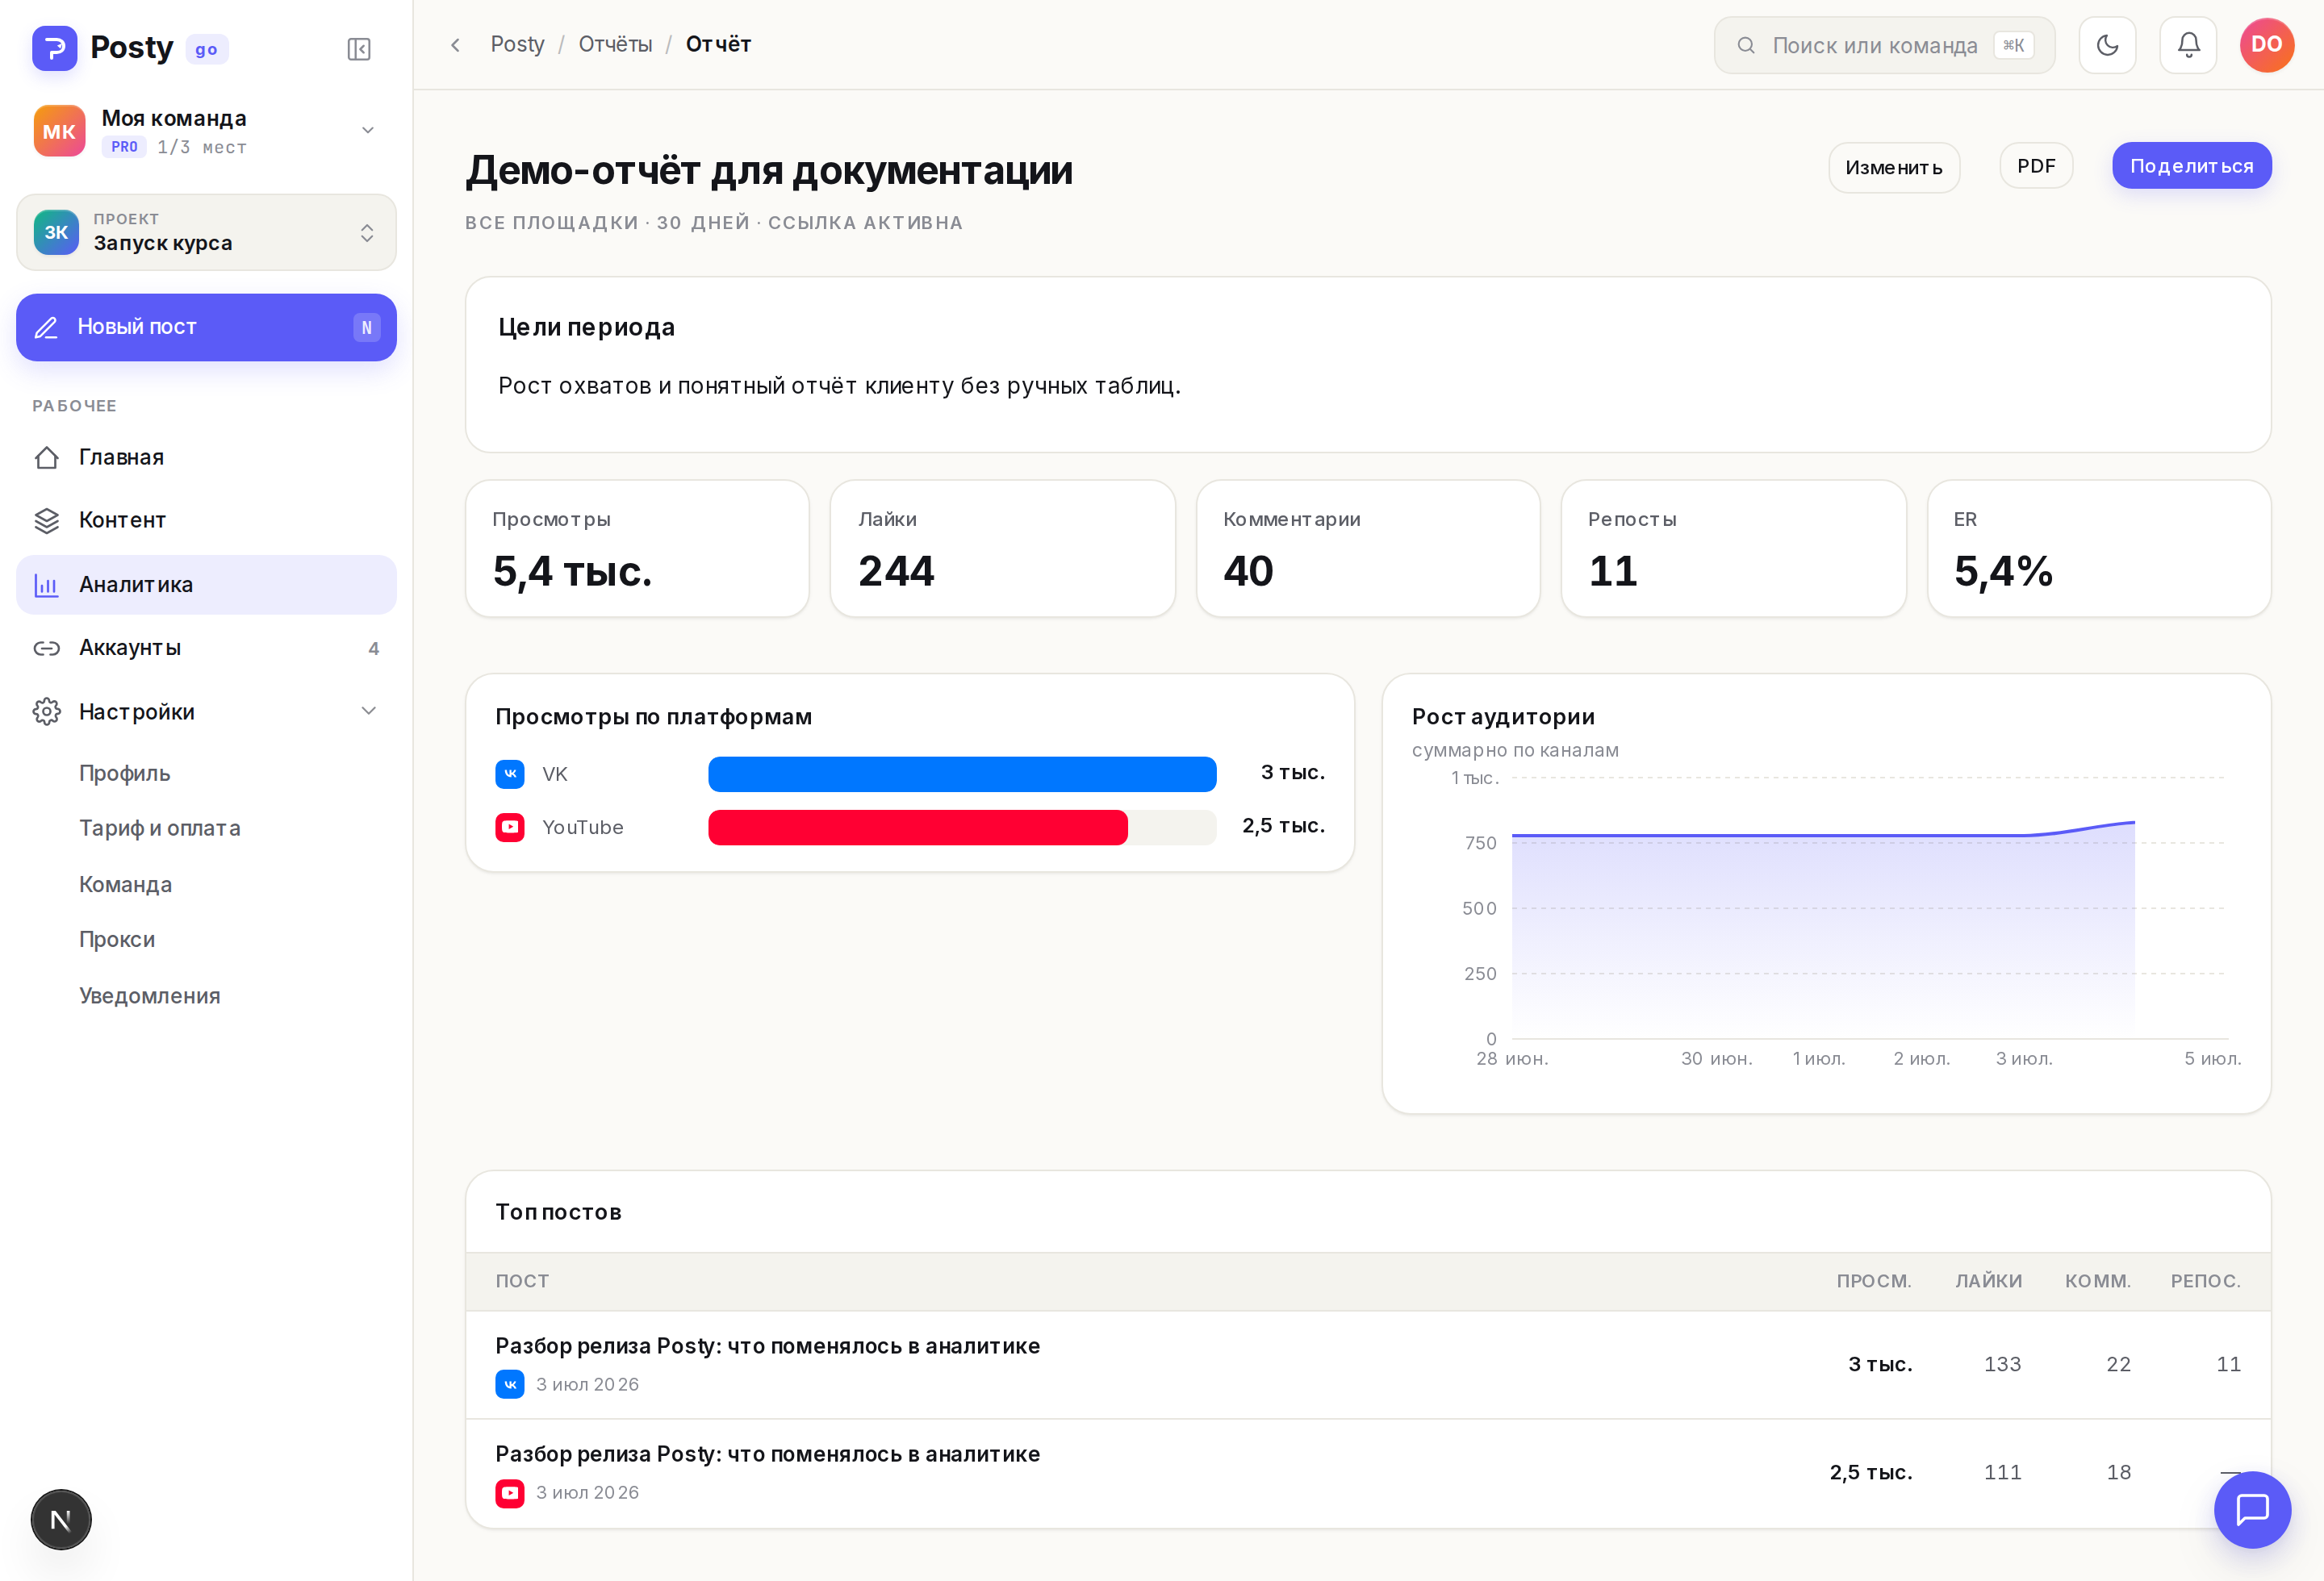Image resolution: width=2324 pixels, height=1581 pixels.
Task: Open the Запуск курса project selector
Action: click(207, 233)
